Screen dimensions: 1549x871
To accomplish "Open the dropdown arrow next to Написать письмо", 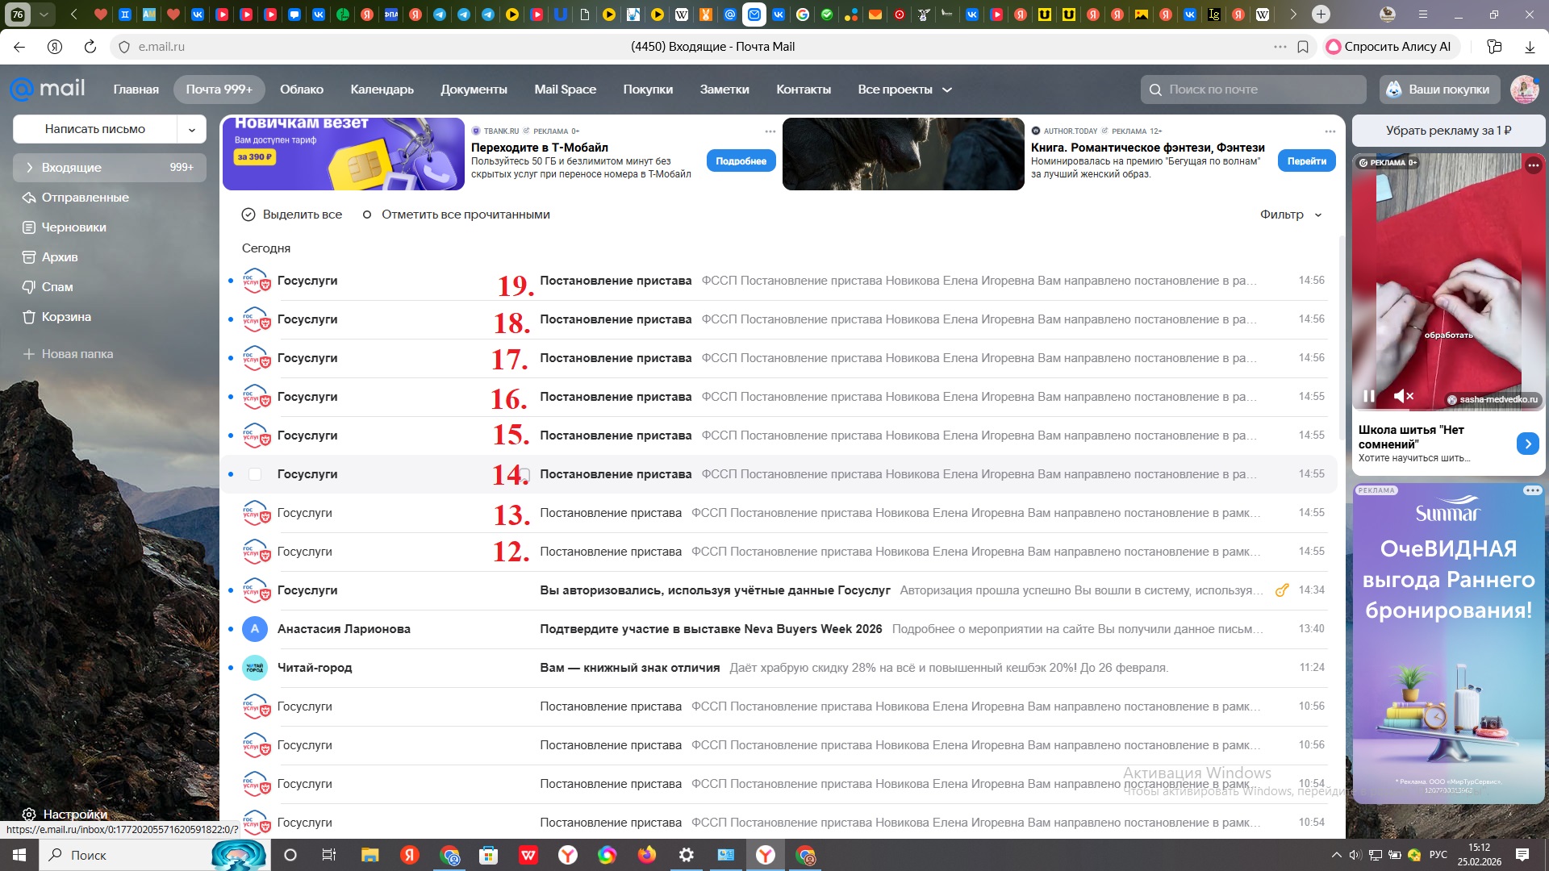I will (191, 129).
